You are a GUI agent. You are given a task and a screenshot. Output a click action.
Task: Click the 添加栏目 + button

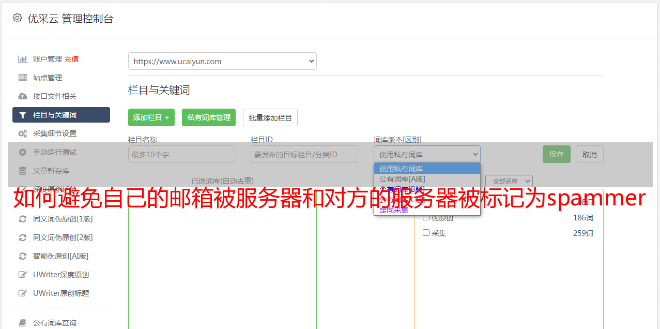[x=151, y=117]
